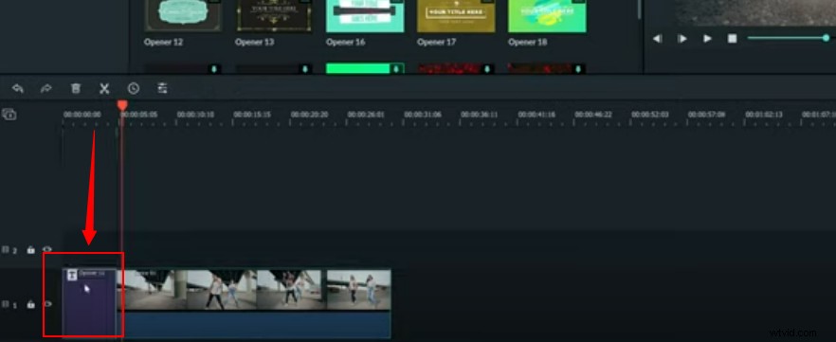Select the Opener 16 title thumbnail
The height and width of the screenshot is (342, 836).
coord(365,16)
